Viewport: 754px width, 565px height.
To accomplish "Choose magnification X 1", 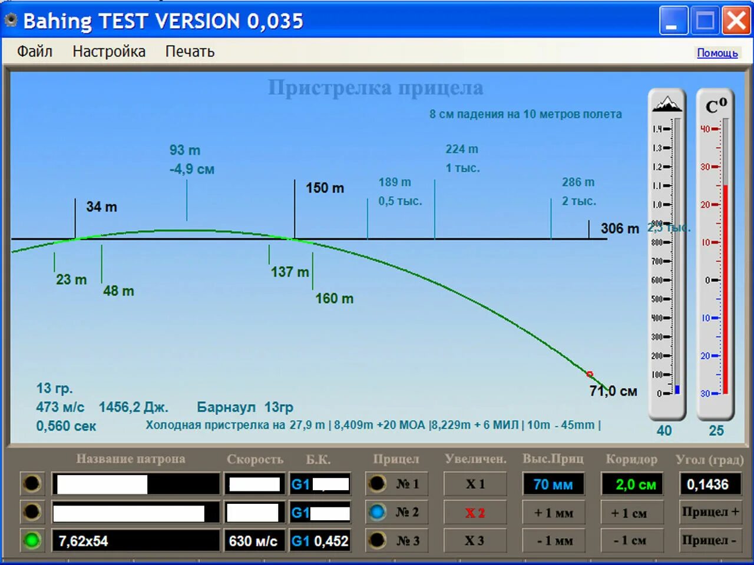I will tap(475, 484).
